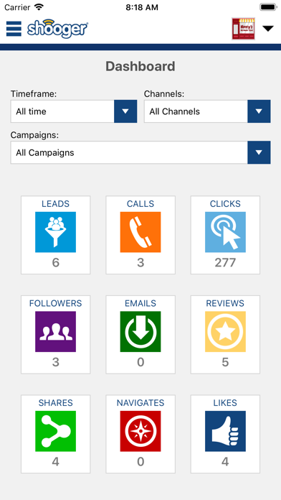Open the Clicks cursor icon
This screenshot has height=500, width=281.
tap(225, 232)
